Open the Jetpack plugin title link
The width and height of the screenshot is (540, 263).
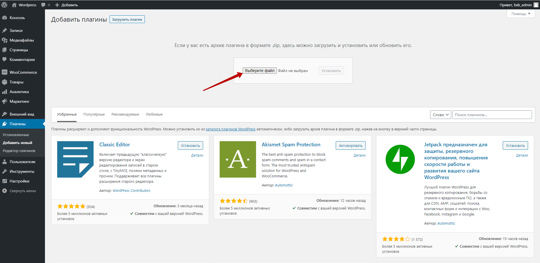(x=456, y=161)
